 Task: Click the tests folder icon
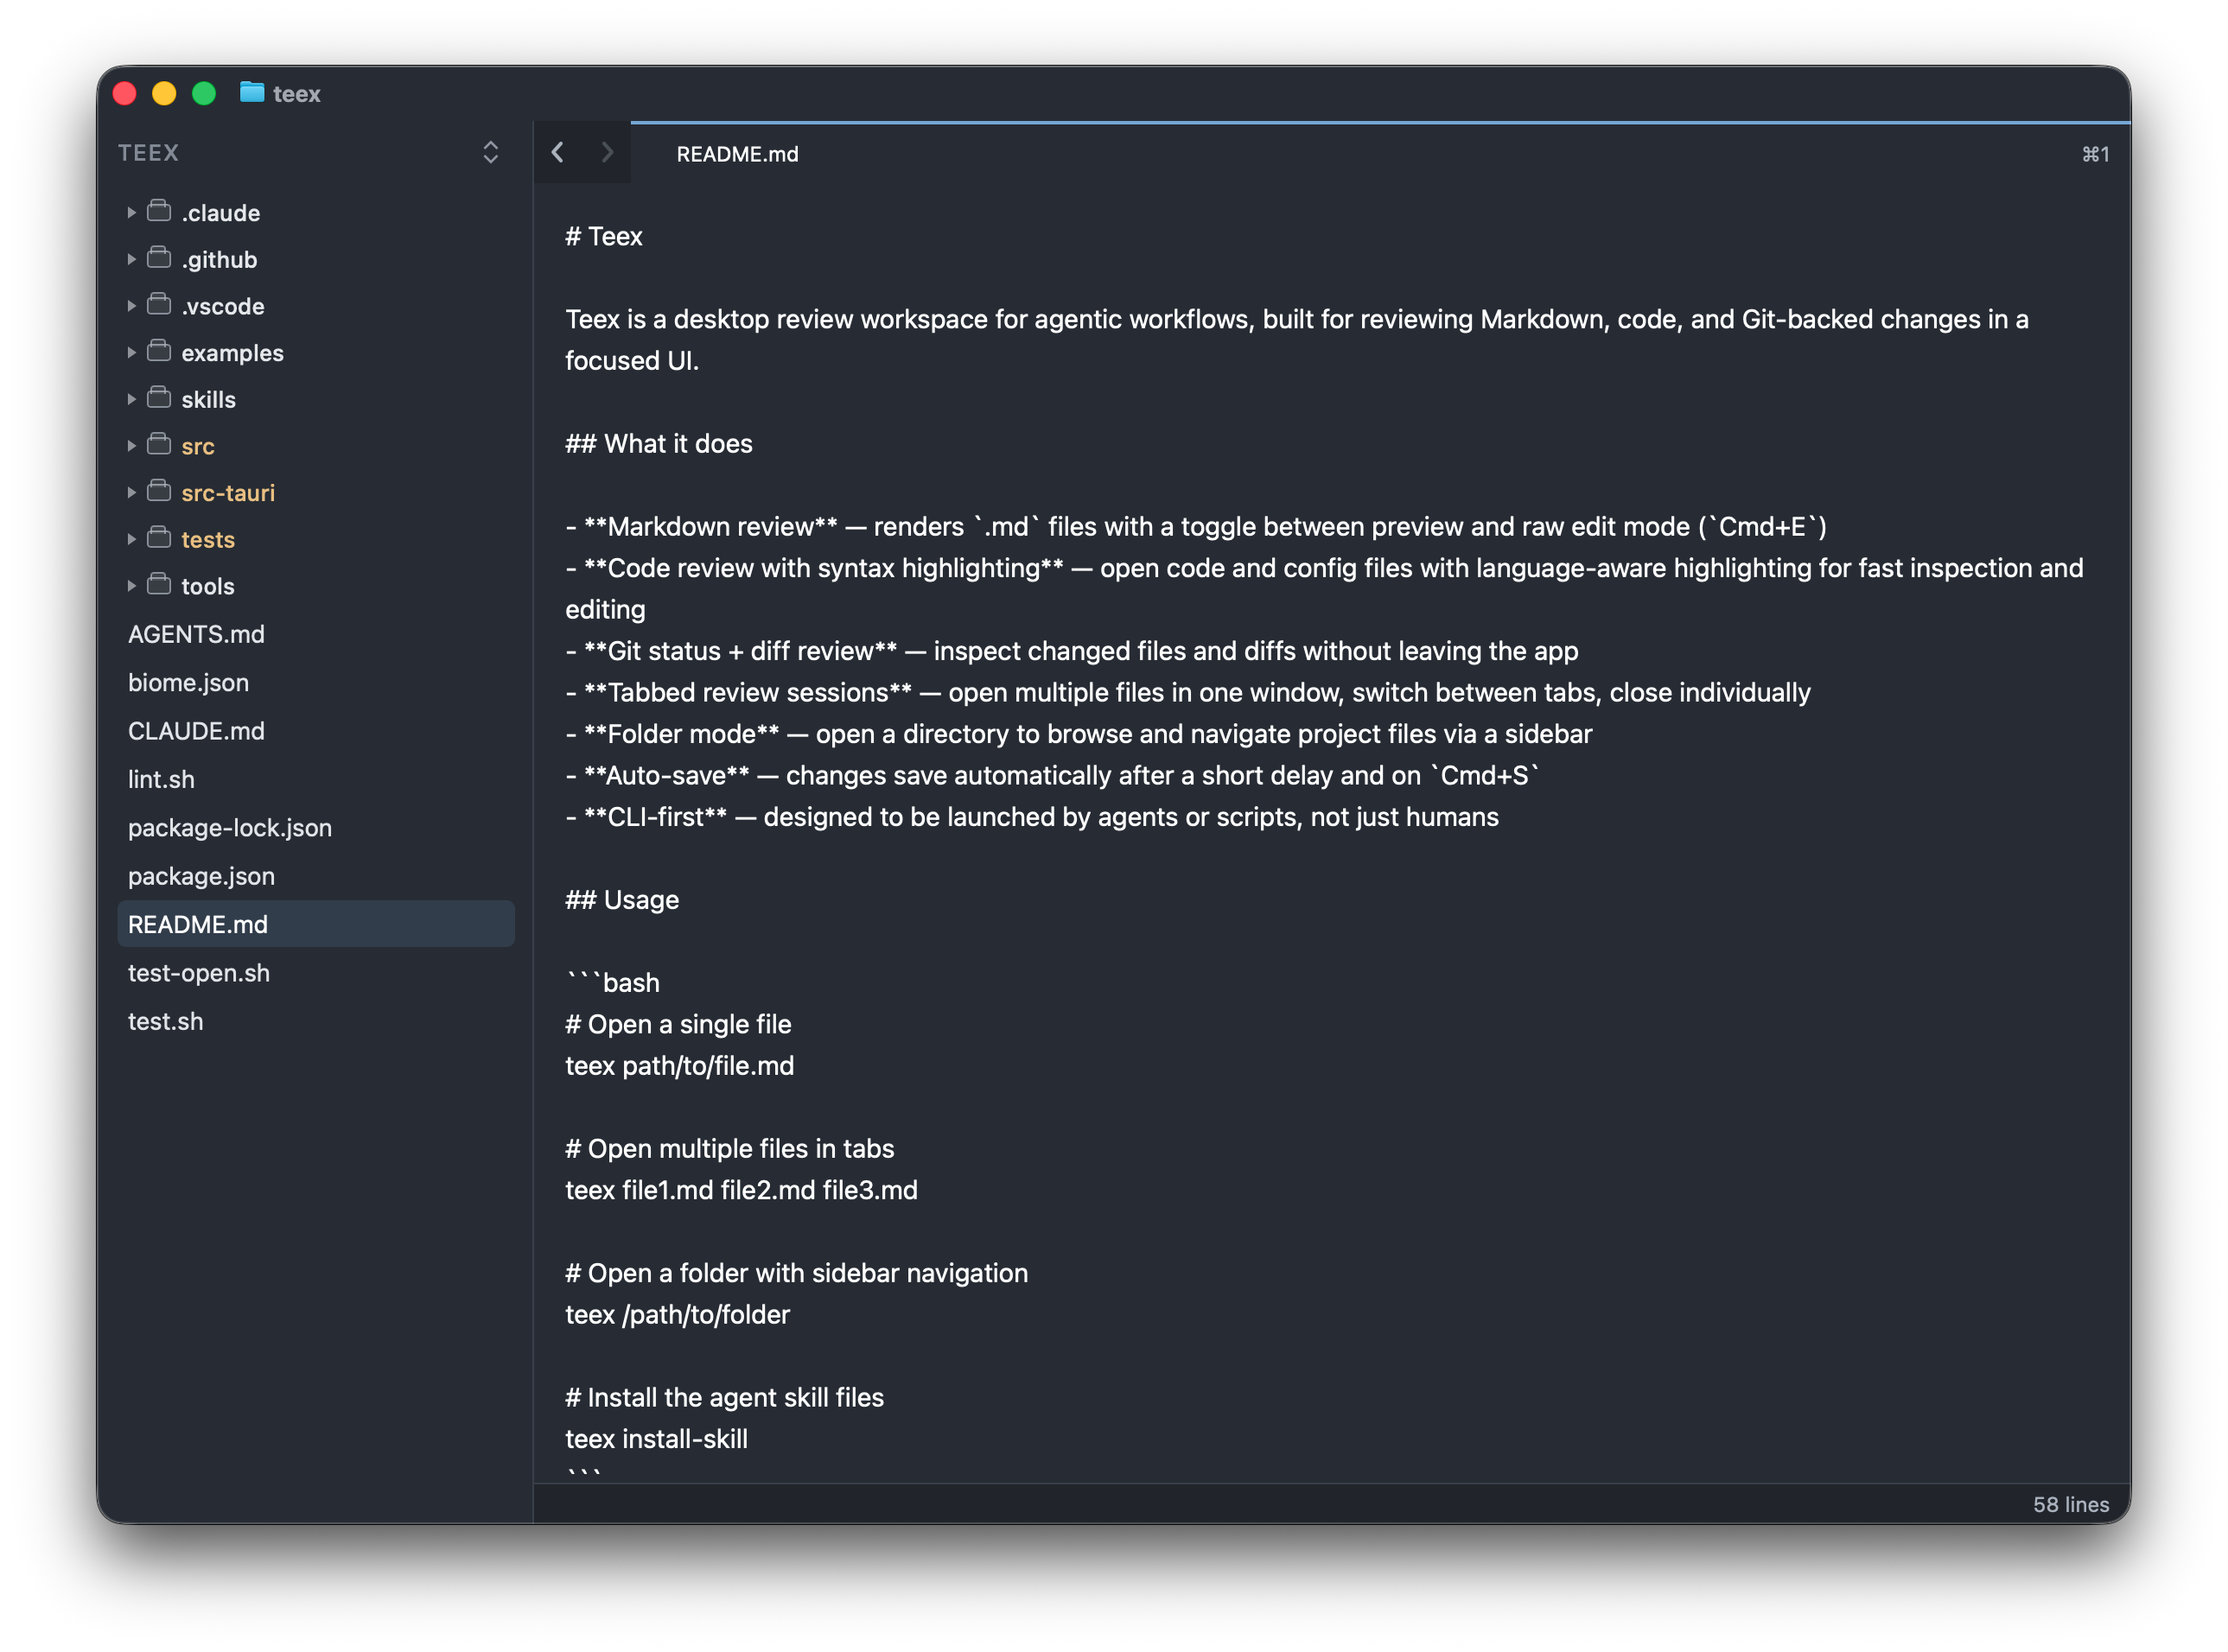(159, 538)
